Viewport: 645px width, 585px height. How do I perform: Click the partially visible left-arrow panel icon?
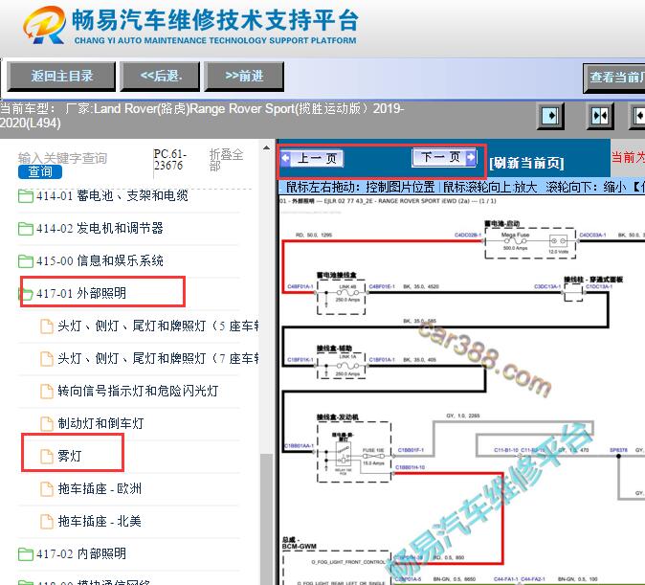point(638,116)
